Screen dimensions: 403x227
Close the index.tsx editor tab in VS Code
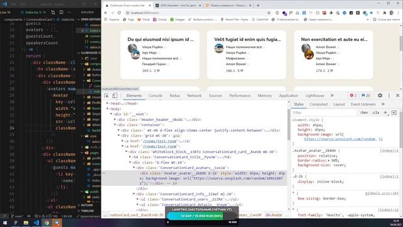click(45, 13)
